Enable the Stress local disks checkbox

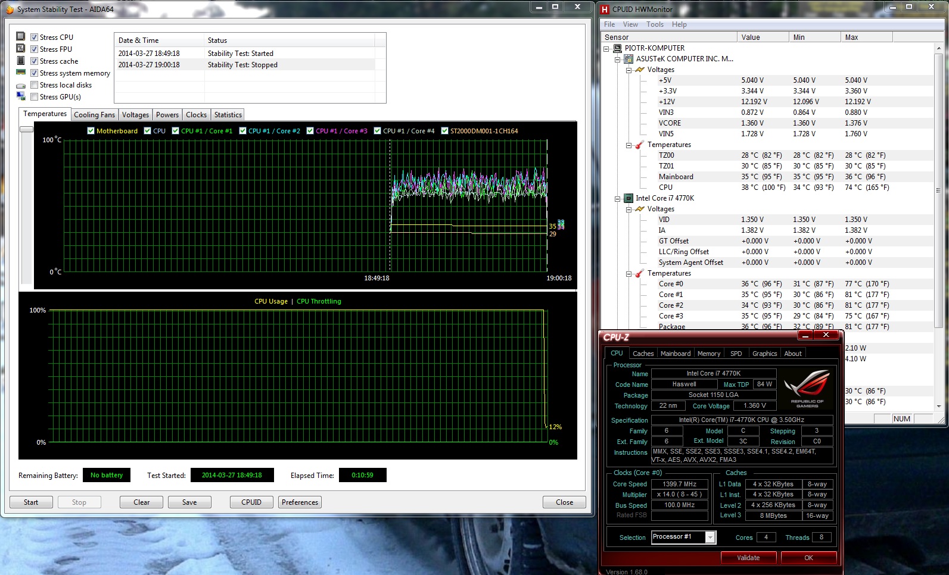click(x=35, y=85)
